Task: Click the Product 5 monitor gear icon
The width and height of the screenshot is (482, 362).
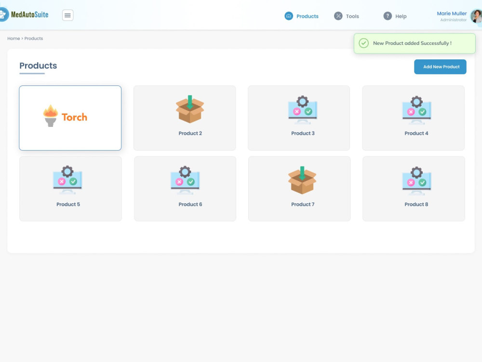Action: (x=67, y=180)
